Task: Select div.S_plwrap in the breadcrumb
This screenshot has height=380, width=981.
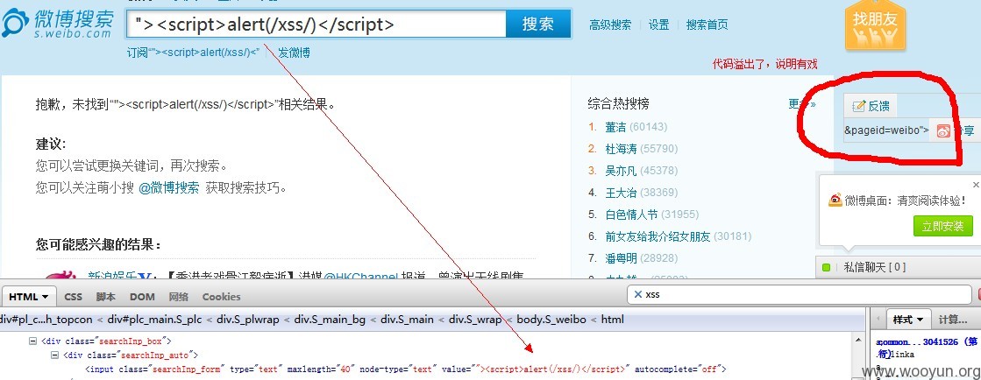Action: [249, 320]
